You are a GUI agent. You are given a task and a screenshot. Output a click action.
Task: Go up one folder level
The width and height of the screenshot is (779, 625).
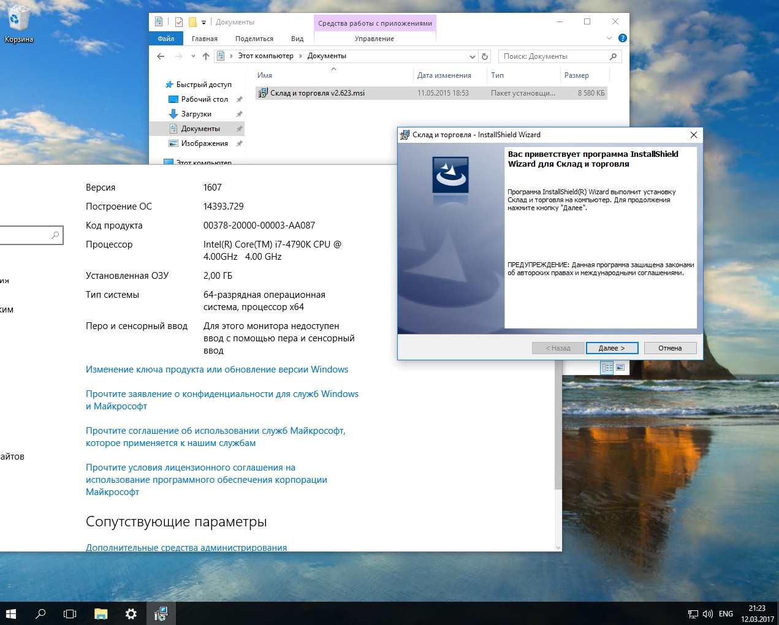(206, 56)
